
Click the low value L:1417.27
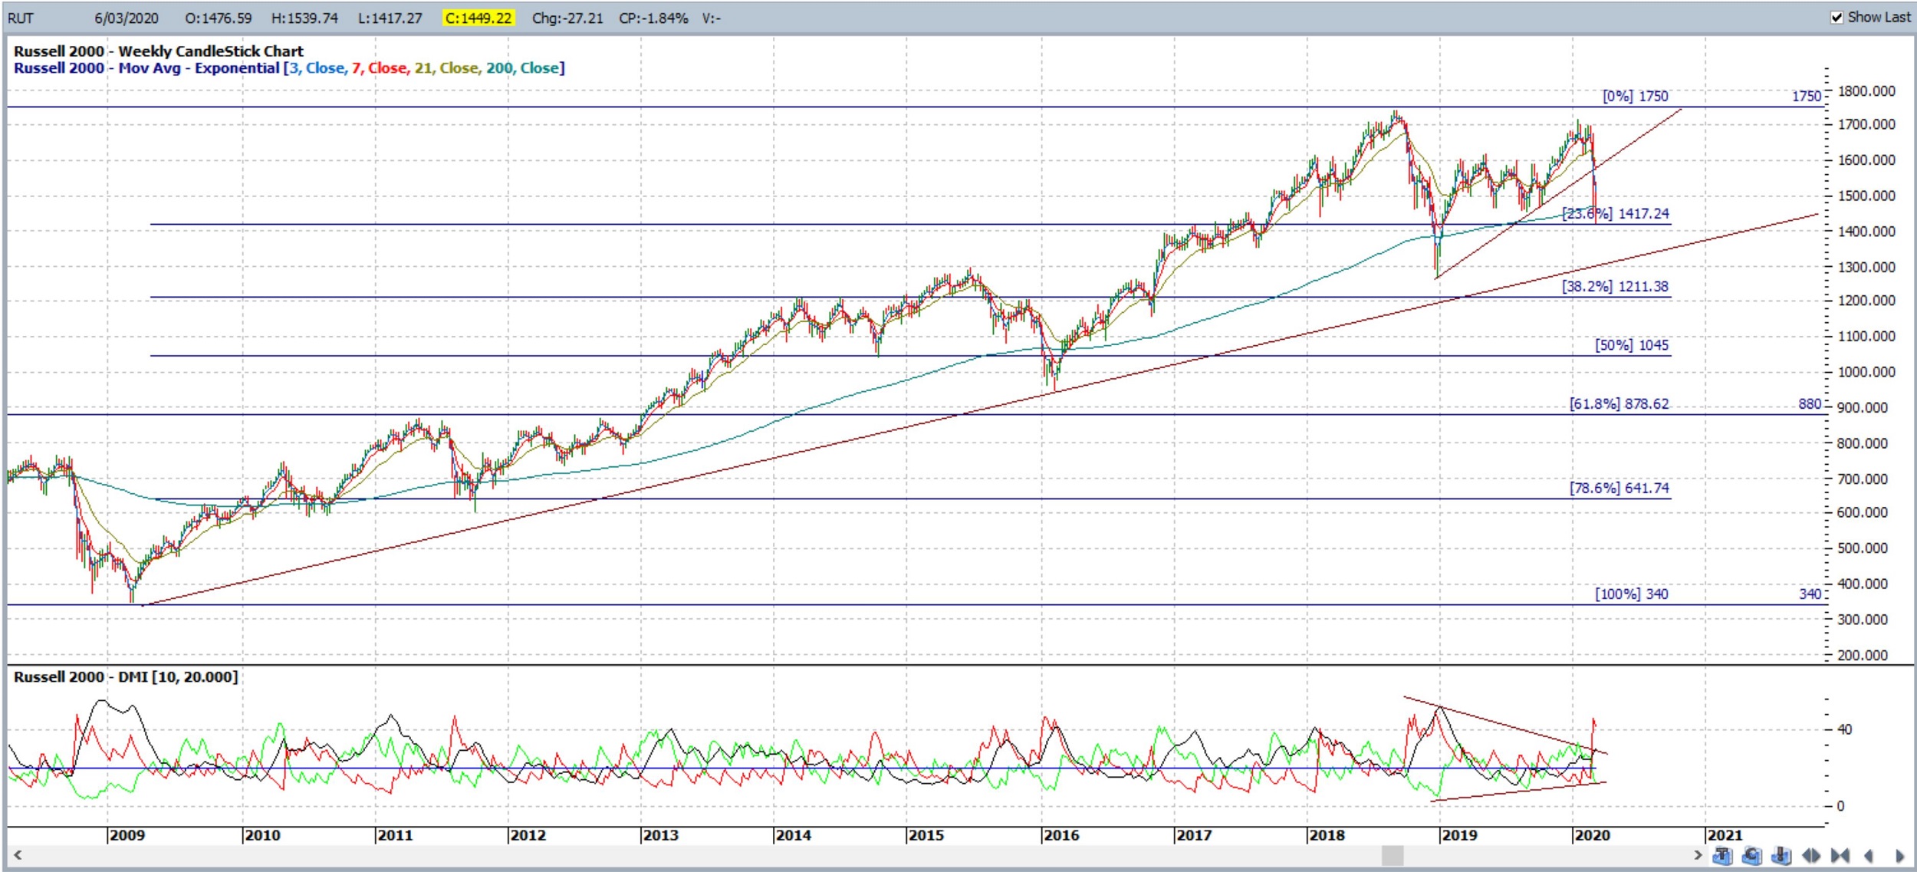390,18
